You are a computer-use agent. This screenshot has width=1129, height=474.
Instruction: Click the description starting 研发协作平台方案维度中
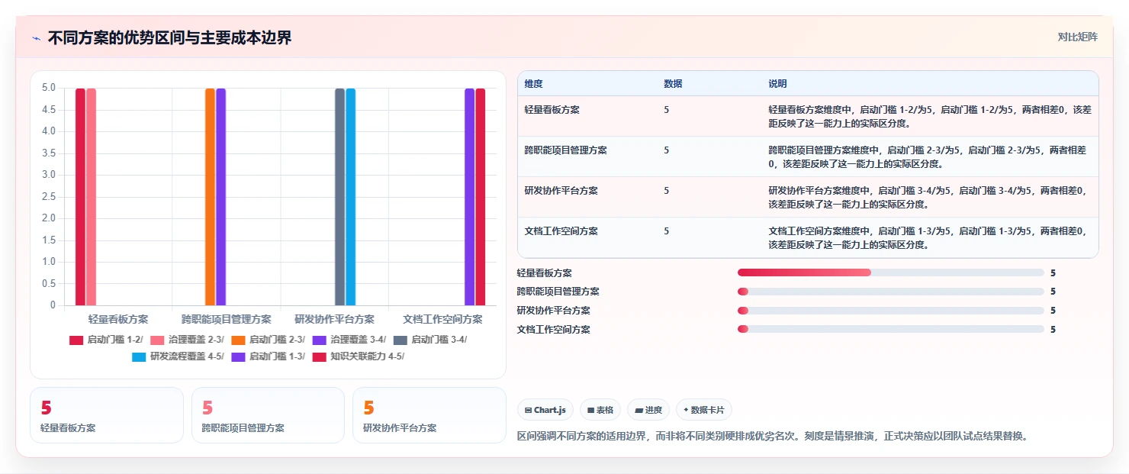[928, 197]
